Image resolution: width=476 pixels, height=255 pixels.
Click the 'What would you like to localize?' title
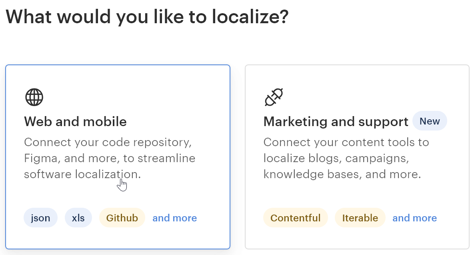point(147,17)
